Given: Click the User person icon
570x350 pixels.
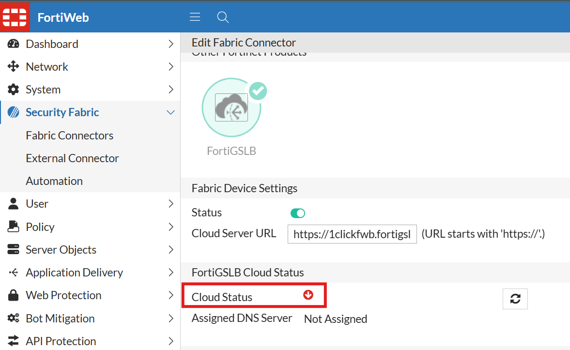Looking at the screenshot, I should 14,203.
